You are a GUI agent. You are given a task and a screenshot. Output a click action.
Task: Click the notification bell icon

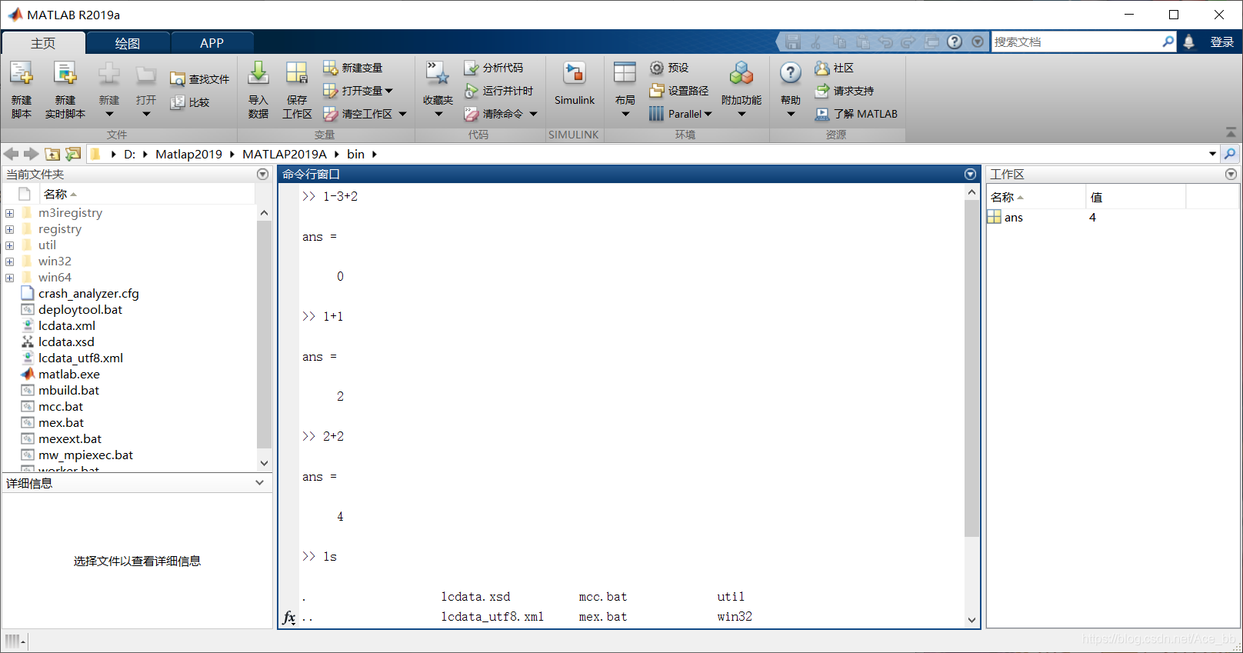pos(1188,42)
